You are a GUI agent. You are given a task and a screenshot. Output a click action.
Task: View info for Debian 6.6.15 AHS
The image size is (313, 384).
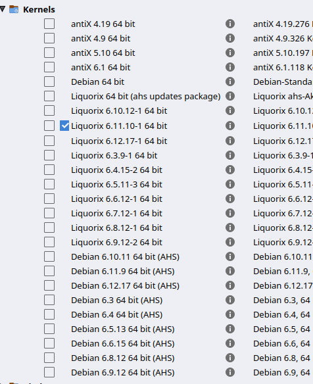click(230, 343)
